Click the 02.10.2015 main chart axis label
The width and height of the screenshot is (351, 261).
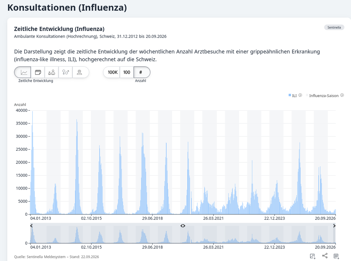coord(92,218)
